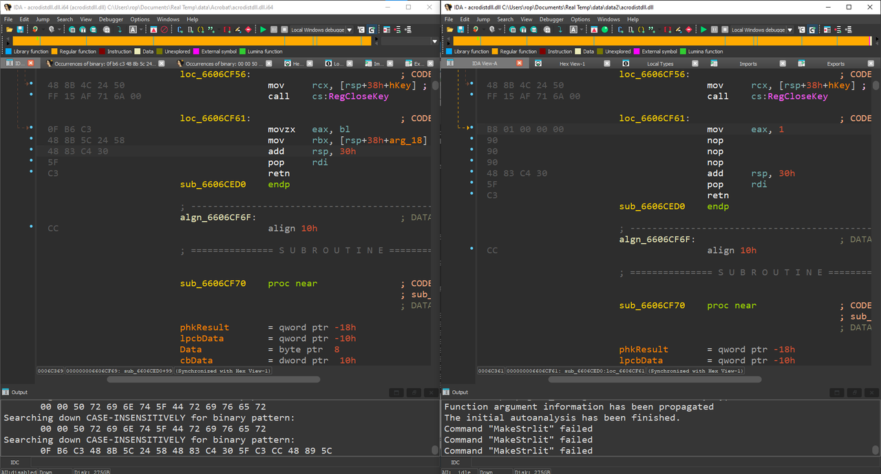The width and height of the screenshot is (881, 474).
Task: Toggle breakpoint dot at 'retn' in left window
Action: [31, 173]
